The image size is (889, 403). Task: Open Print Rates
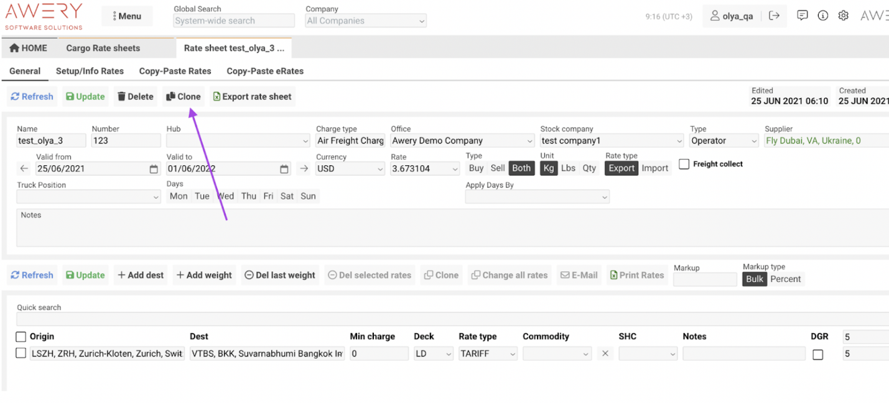click(x=637, y=274)
